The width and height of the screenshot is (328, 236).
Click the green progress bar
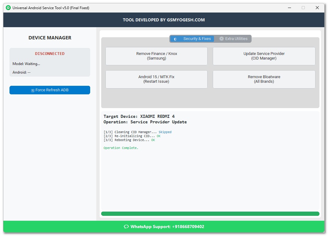[210, 214]
